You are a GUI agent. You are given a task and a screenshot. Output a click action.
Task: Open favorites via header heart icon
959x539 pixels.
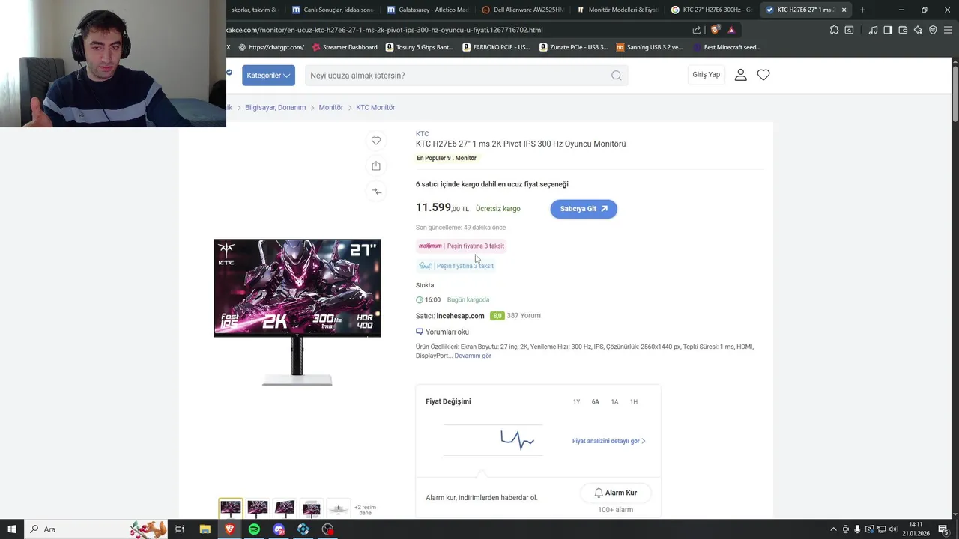point(763,75)
